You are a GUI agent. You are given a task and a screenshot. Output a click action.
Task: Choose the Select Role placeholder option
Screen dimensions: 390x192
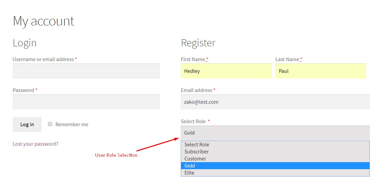point(275,145)
